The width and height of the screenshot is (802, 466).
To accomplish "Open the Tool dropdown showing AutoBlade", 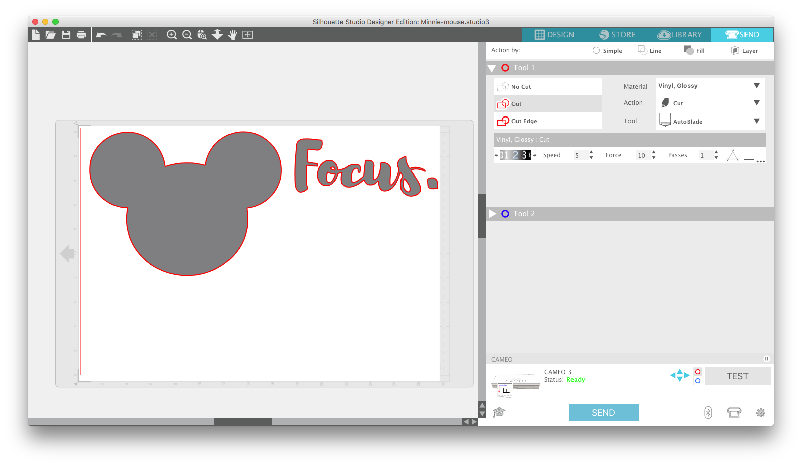I will tap(710, 121).
